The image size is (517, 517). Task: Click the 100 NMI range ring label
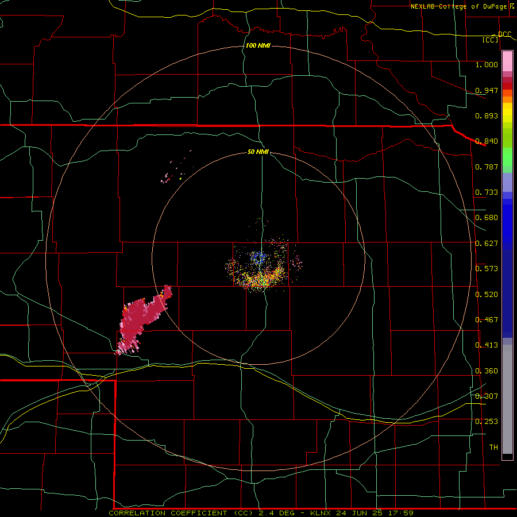click(x=258, y=45)
